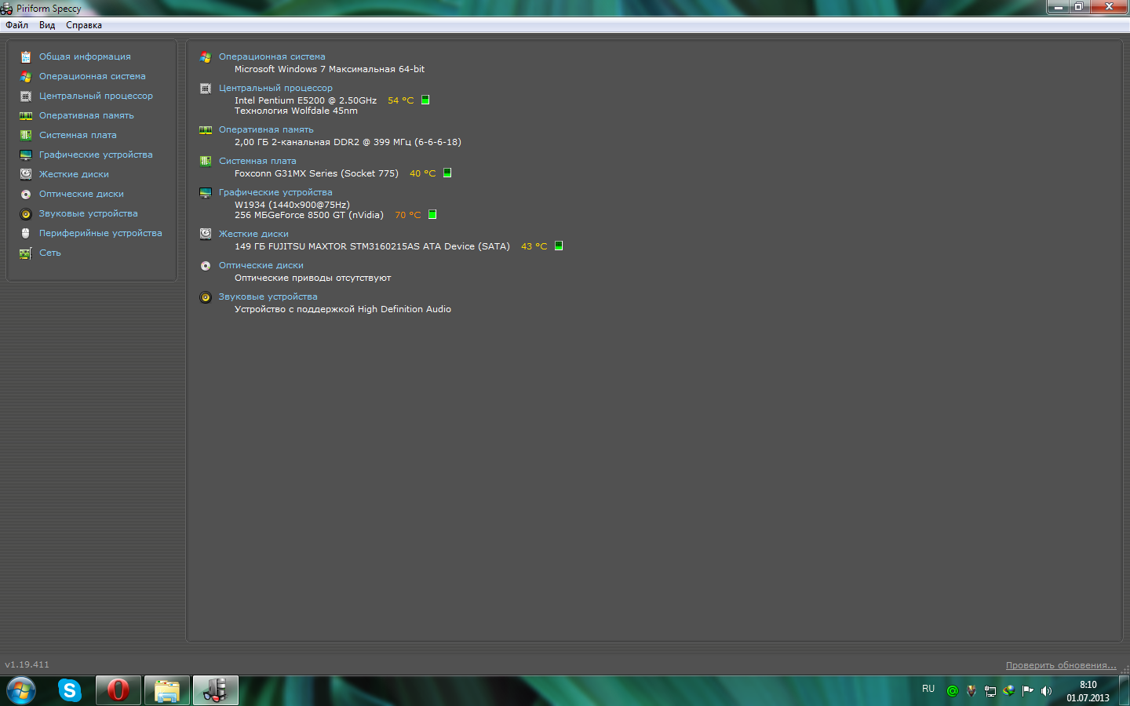
Task: Click the CPU 54 °C temperature indicator square
Action: click(425, 100)
